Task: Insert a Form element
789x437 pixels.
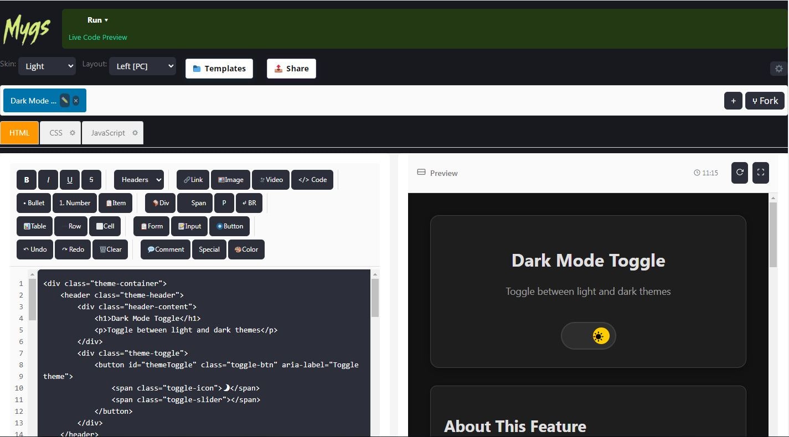Action: (x=151, y=226)
